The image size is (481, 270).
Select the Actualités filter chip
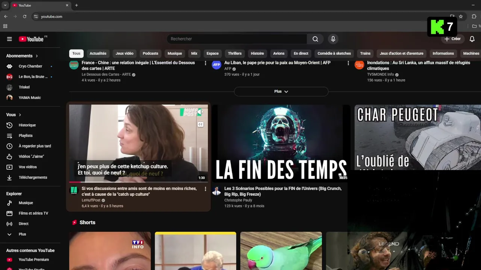click(x=98, y=53)
